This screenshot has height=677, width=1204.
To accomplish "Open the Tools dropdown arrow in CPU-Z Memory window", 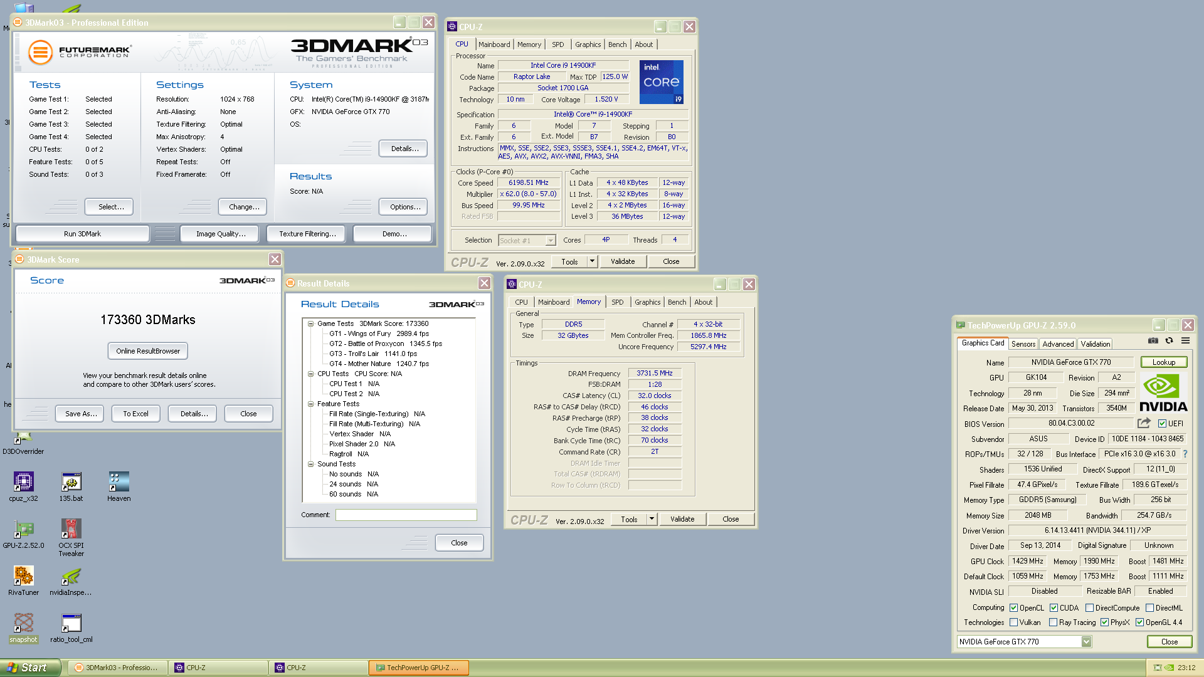I will [652, 519].
